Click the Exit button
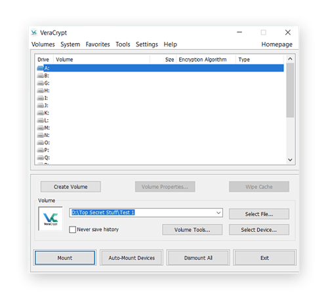The width and height of the screenshot is (328, 300). (x=264, y=258)
